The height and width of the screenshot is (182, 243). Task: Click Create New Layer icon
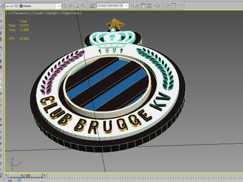tap(64, 6)
